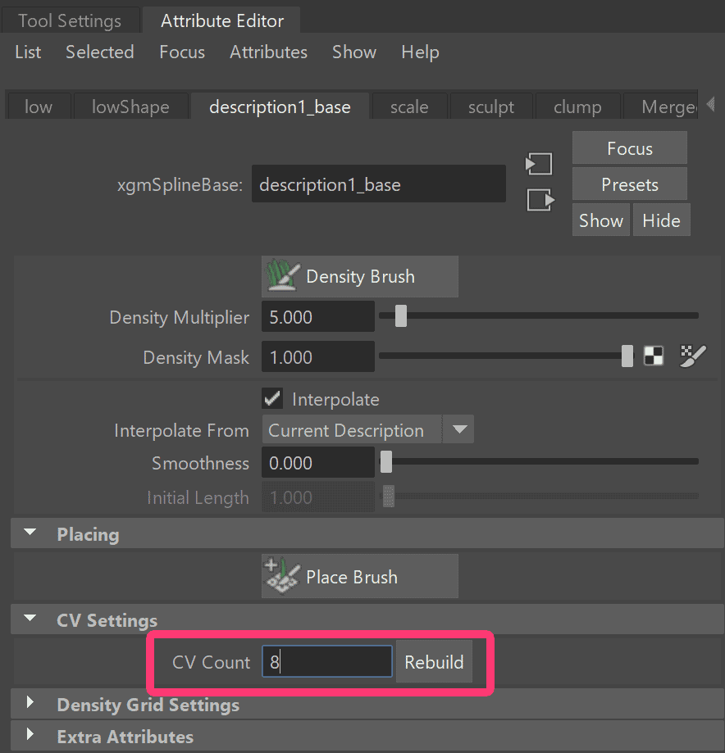Collapse the Placing section
725x753 pixels.
[30, 533]
